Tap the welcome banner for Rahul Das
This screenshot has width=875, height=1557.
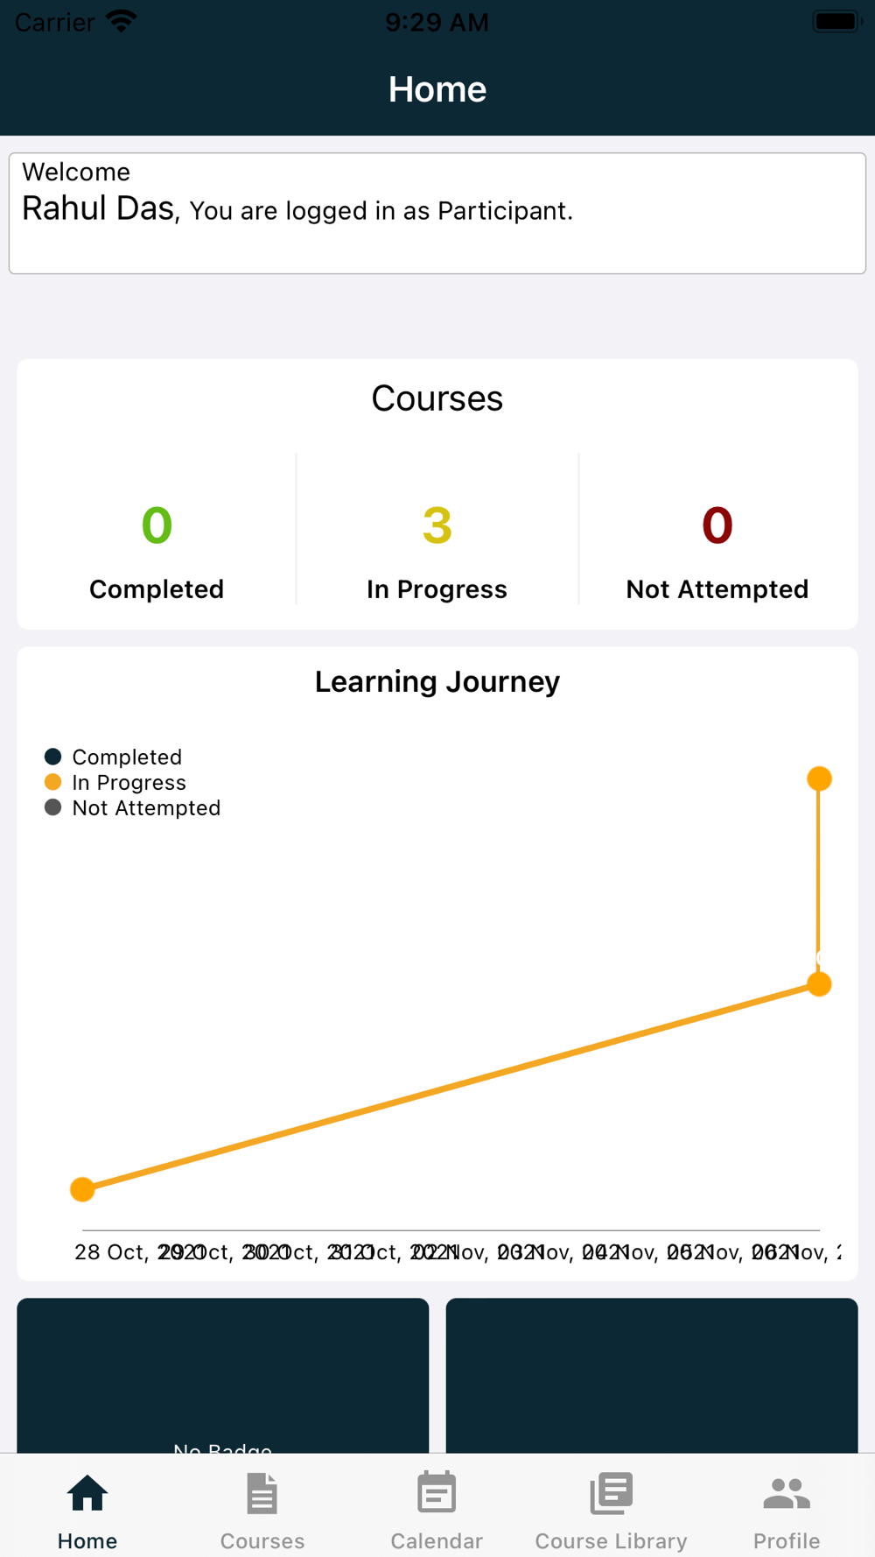(x=437, y=213)
